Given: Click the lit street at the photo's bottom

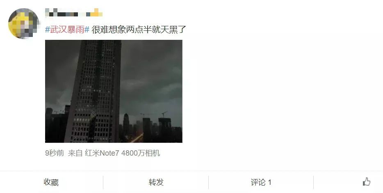Looking at the screenshot, I should [137, 138].
